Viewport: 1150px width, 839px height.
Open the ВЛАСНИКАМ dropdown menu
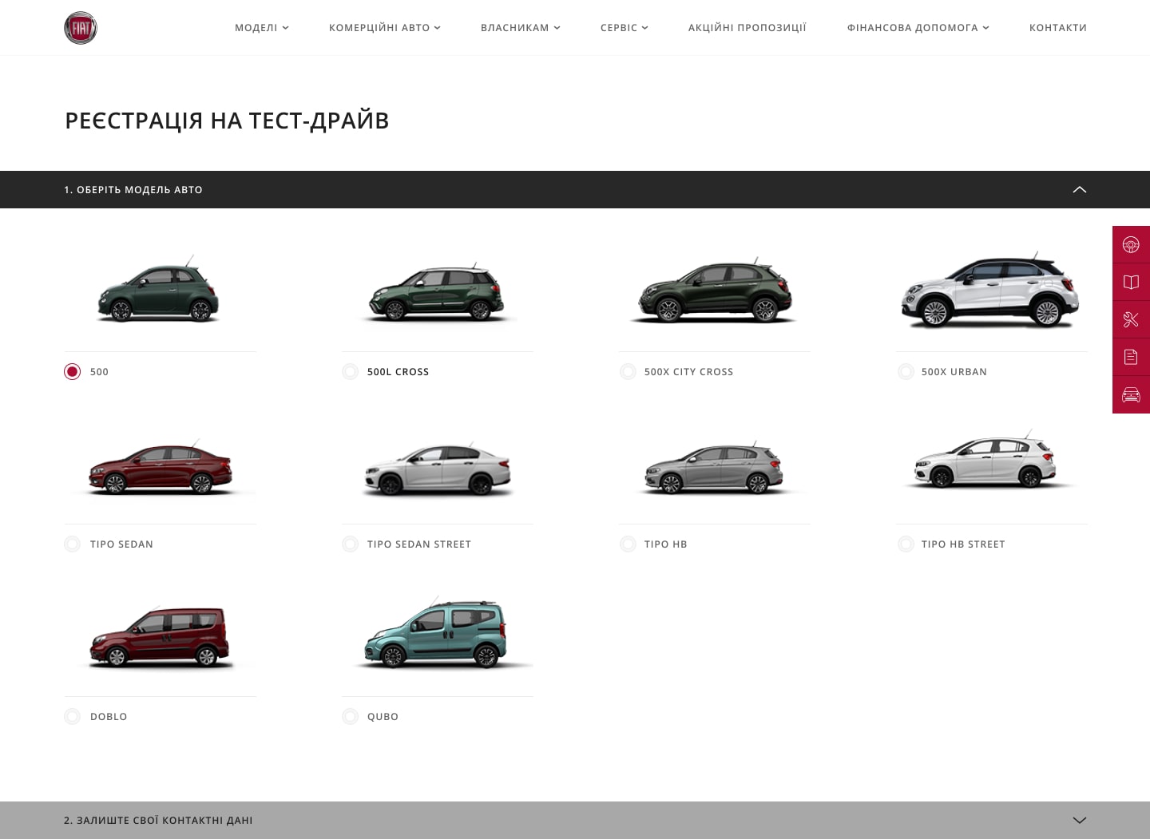click(x=521, y=28)
